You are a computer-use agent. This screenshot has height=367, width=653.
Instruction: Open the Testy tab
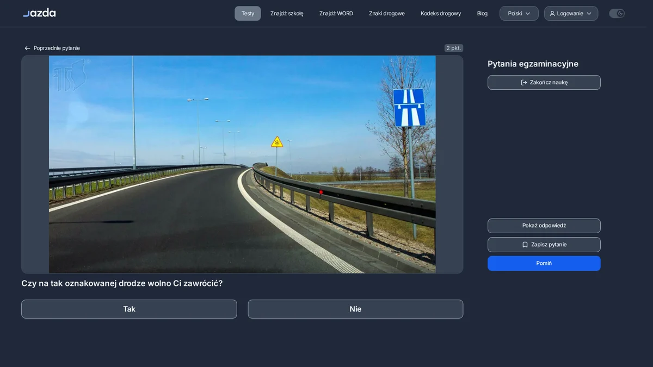[248, 14]
